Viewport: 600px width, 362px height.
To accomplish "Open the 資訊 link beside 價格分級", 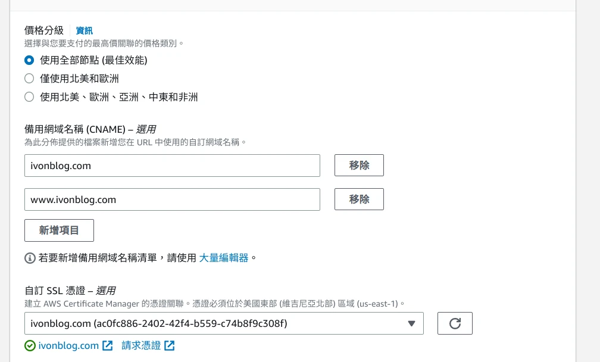I will pos(84,30).
